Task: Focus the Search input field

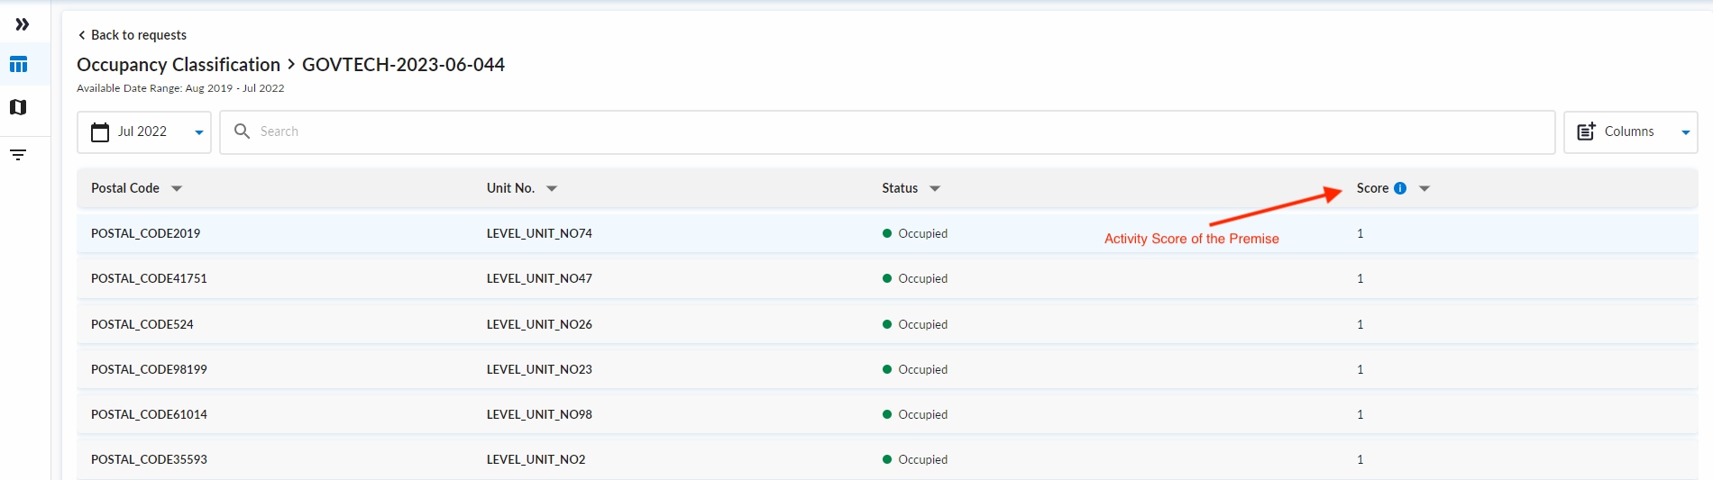Action: 887,132
